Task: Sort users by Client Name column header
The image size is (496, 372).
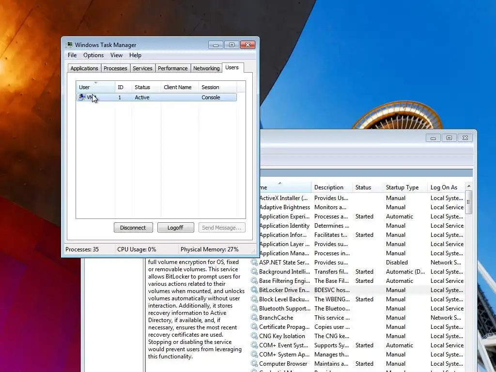Action: [180, 87]
